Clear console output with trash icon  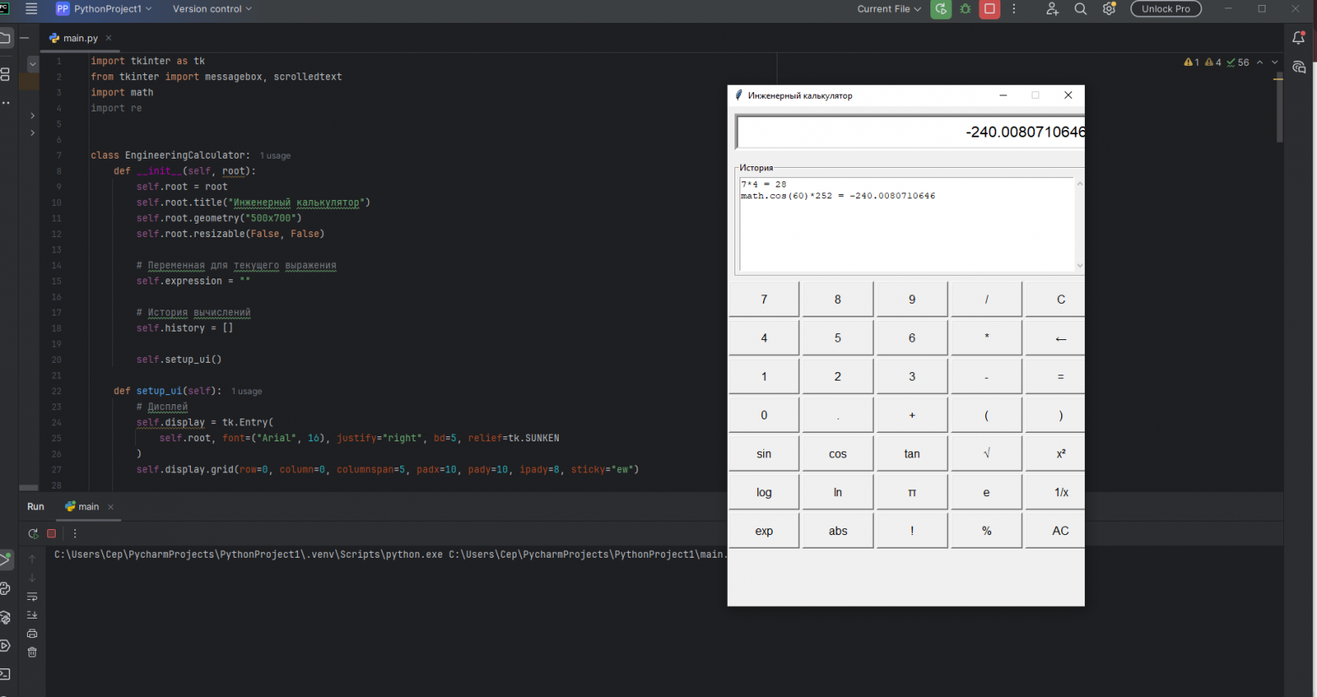(x=32, y=652)
